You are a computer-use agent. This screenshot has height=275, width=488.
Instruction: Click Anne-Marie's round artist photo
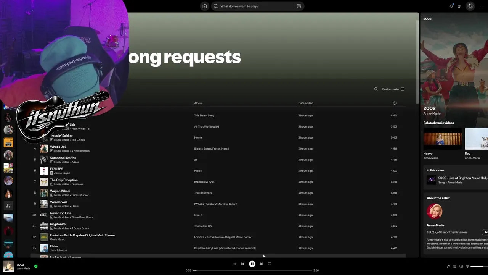pos(434,211)
